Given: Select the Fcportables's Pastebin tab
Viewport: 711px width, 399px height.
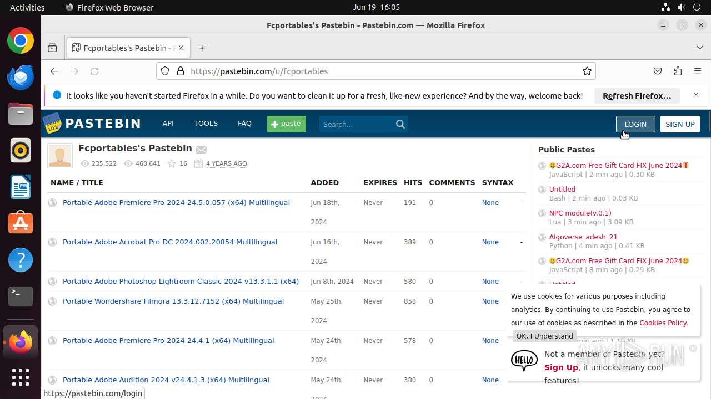Looking at the screenshot, I should coord(128,48).
